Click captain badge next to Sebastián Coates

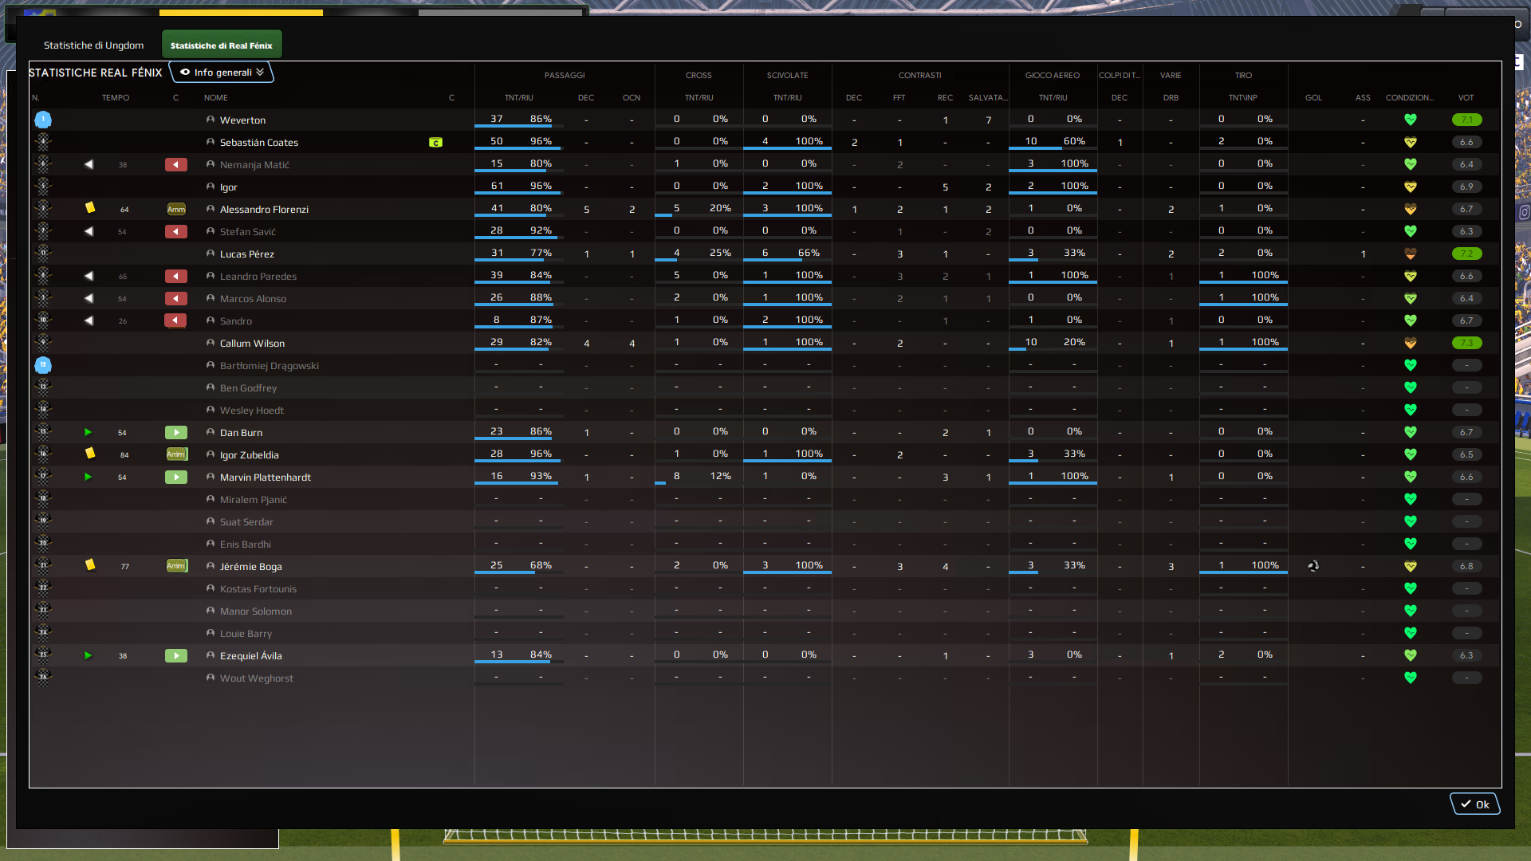click(x=435, y=143)
